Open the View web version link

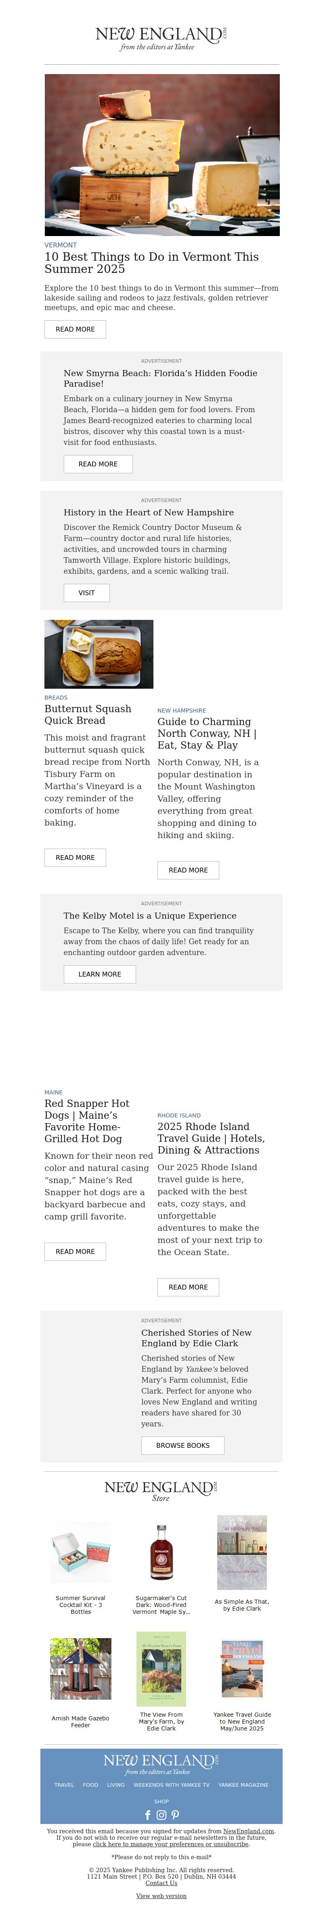click(161, 1896)
